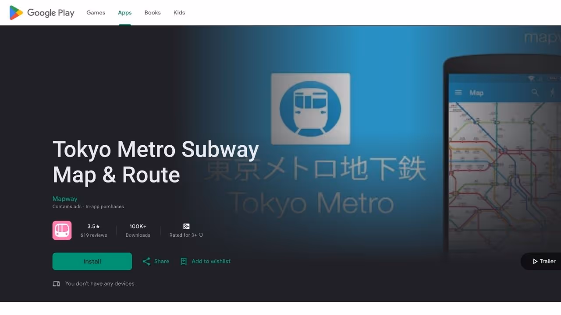Click the 619 reviews text
The image size is (561, 315).
[x=94, y=235]
